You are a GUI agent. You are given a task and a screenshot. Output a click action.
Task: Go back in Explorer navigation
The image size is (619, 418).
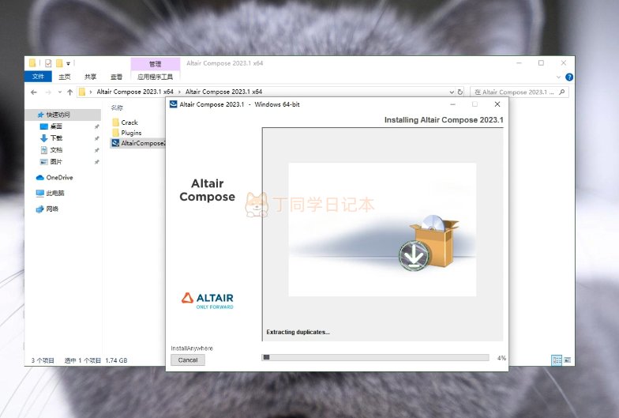point(34,92)
